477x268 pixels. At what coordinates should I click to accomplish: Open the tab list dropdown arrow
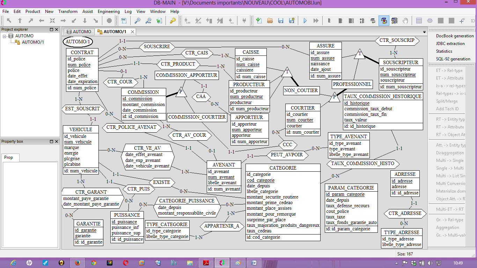coord(424,32)
